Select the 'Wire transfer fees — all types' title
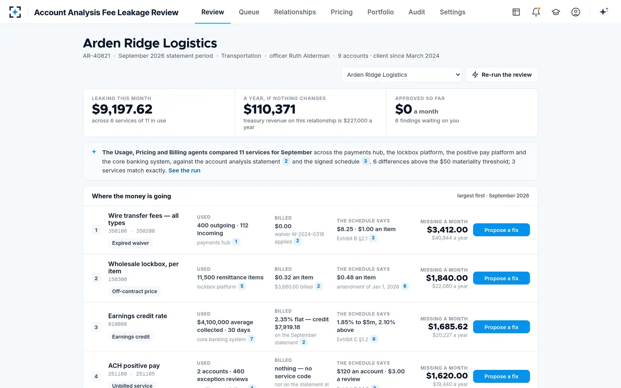The height and width of the screenshot is (388, 621). [x=143, y=219]
